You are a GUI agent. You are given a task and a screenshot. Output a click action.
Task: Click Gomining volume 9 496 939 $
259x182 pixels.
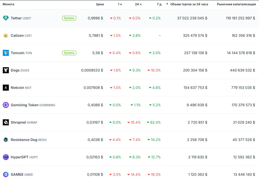(x=197, y=105)
